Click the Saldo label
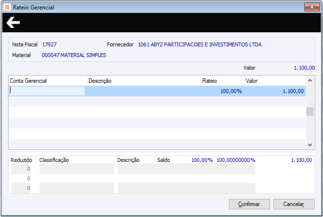 (x=163, y=160)
